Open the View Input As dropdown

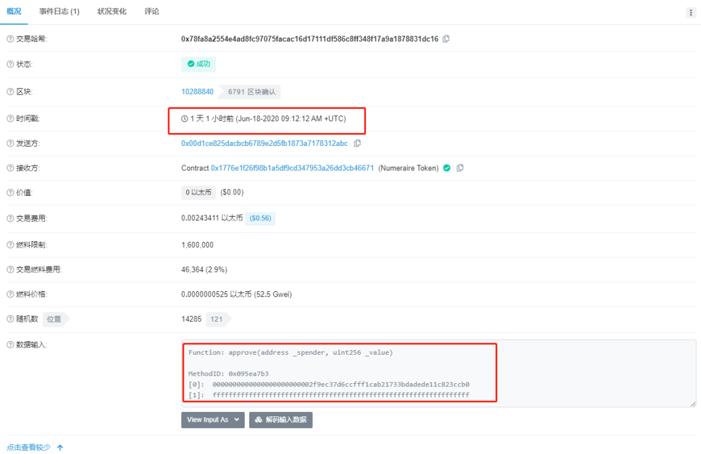point(212,420)
